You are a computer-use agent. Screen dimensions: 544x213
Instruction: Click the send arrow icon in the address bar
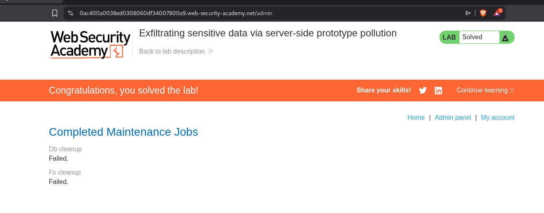pos(468,13)
